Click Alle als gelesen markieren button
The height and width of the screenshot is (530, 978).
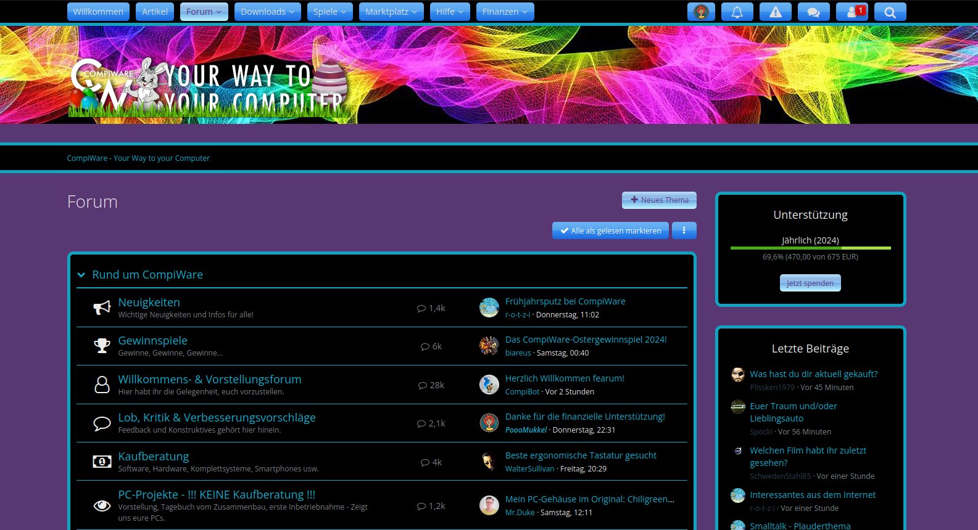point(610,230)
